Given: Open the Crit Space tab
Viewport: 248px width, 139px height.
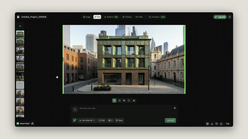Looking at the screenshot, I should (x=157, y=17).
